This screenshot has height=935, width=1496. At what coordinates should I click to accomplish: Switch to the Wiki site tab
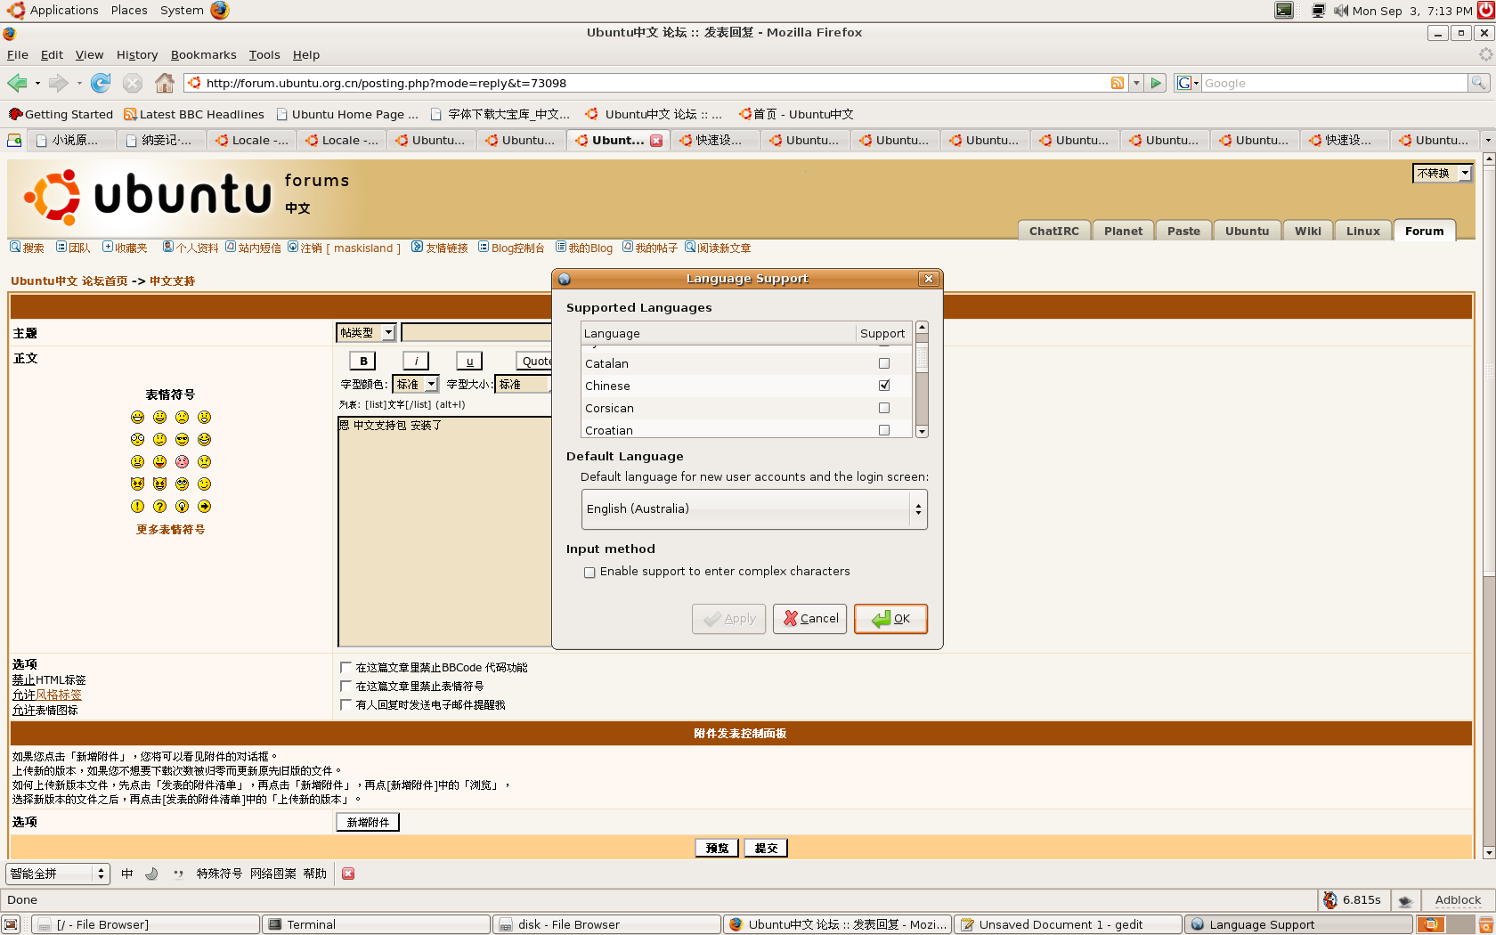click(x=1308, y=231)
